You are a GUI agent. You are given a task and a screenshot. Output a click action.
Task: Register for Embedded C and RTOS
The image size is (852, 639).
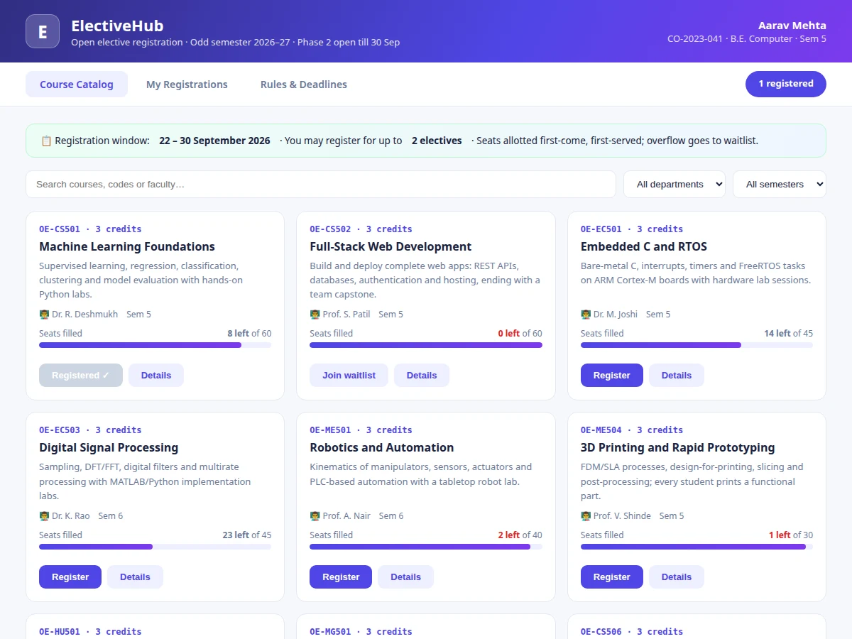(x=612, y=375)
